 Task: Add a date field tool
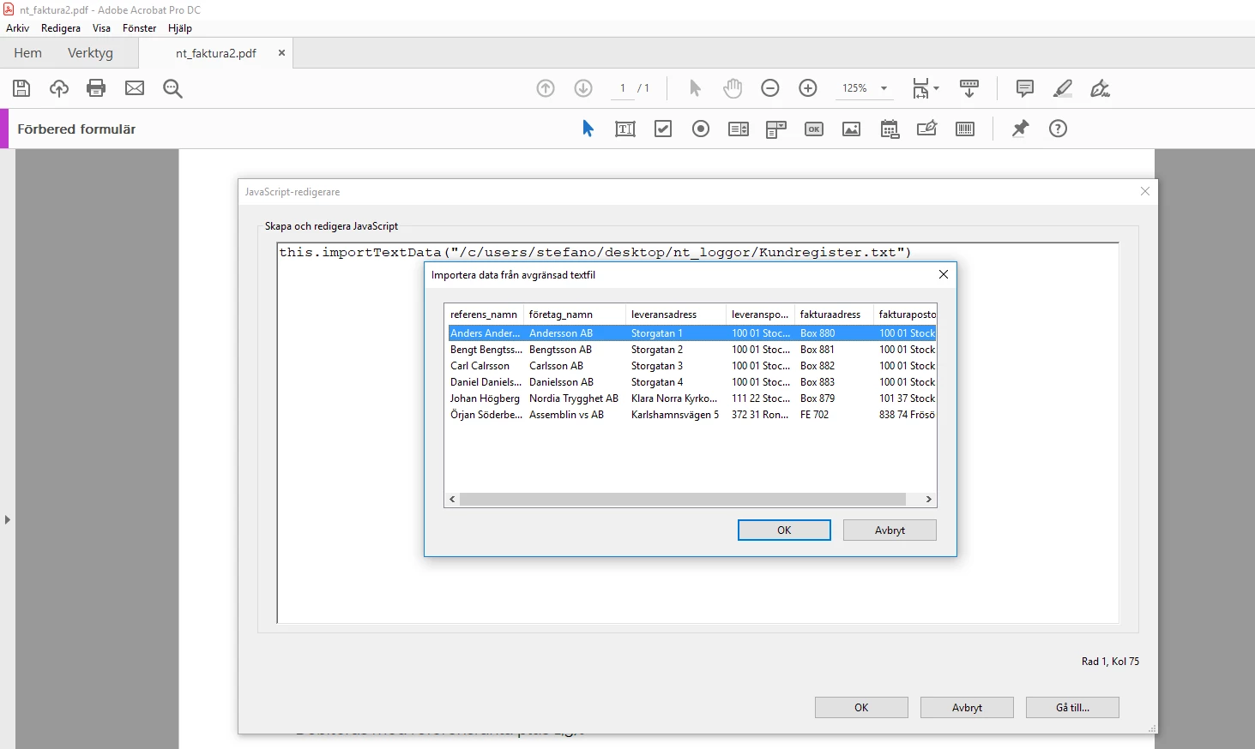(890, 129)
